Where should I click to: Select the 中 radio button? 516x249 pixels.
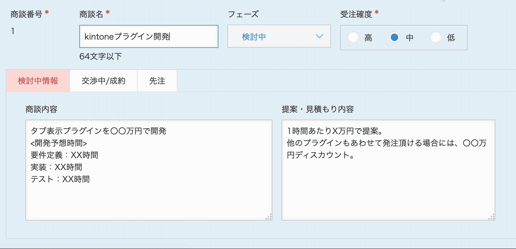pos(394,37)
